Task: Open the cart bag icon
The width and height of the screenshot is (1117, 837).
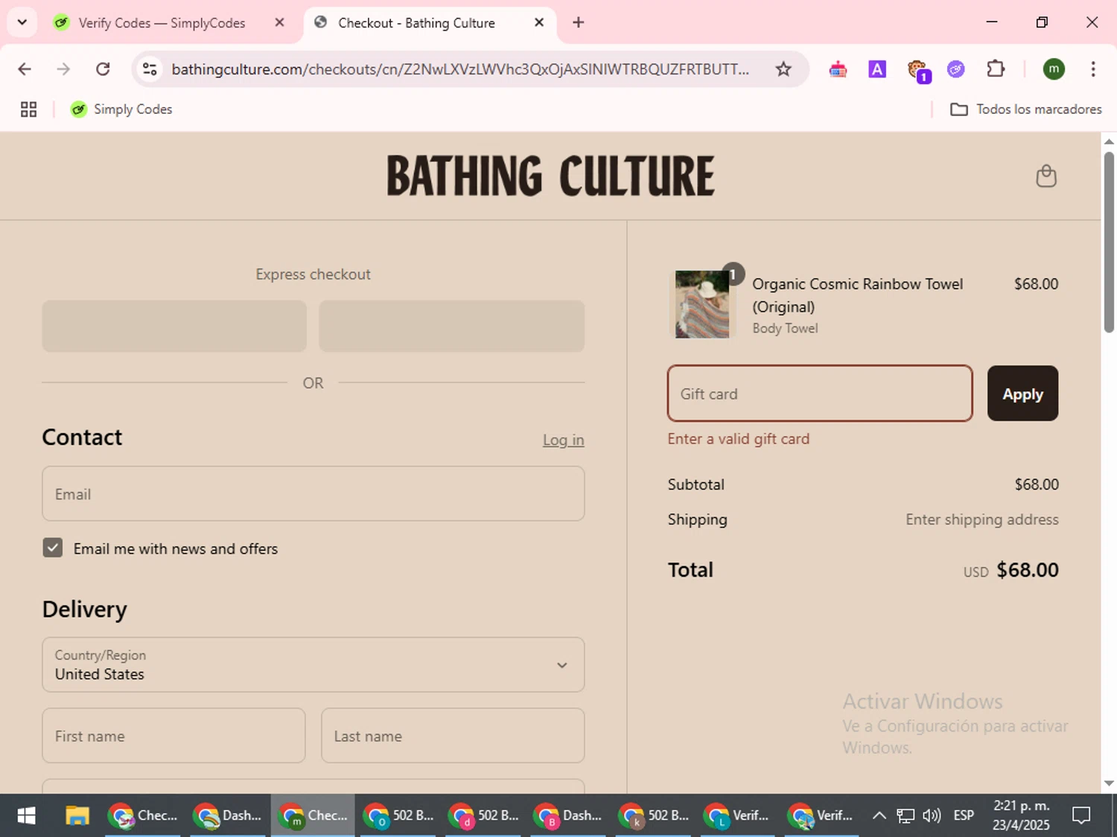Action: click(1046, 176)
